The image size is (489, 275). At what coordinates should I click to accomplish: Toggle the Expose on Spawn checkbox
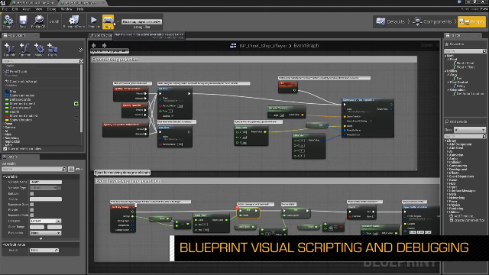[x=32, y=205]
